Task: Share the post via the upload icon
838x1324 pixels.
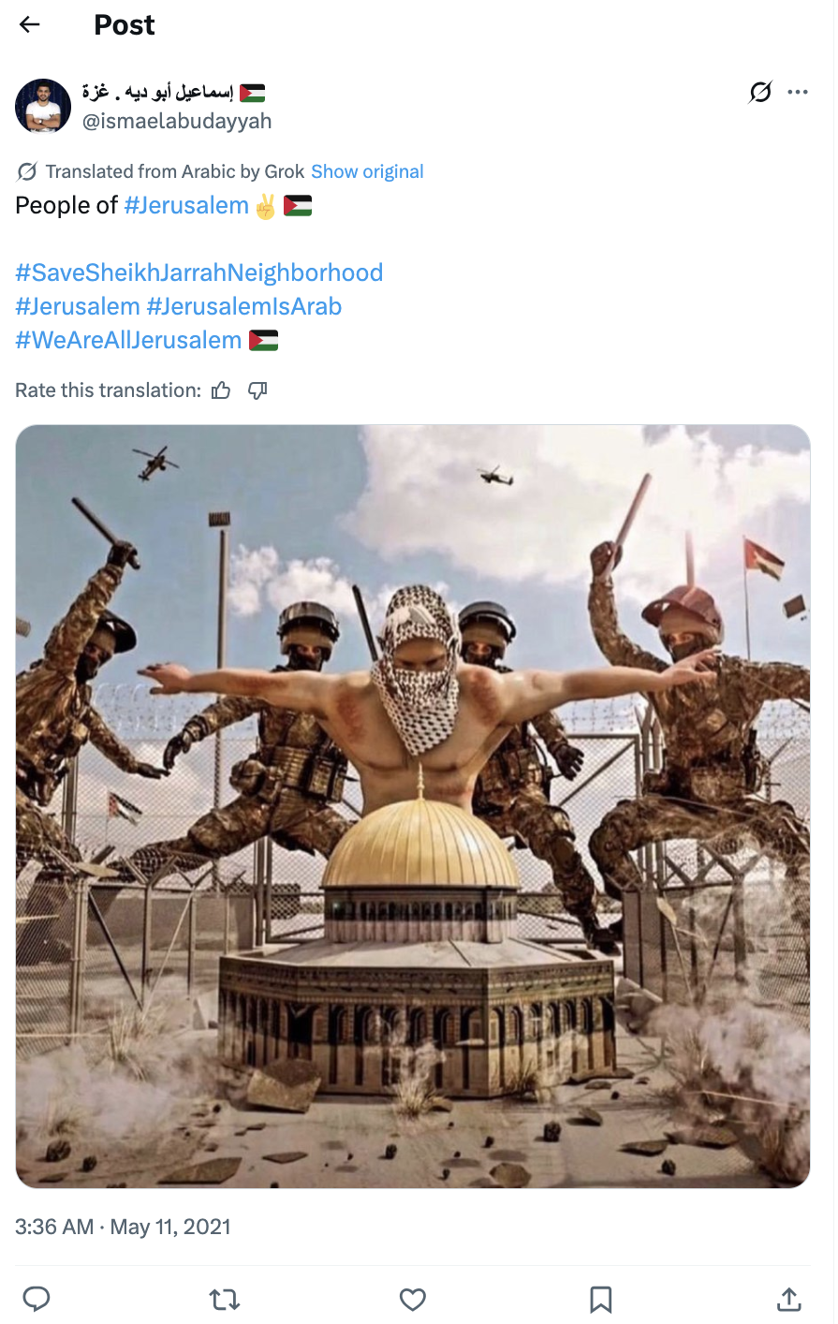Action: coord(789,1299)
